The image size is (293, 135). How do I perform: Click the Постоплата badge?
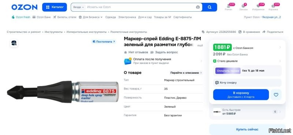(x=104, y=42)
